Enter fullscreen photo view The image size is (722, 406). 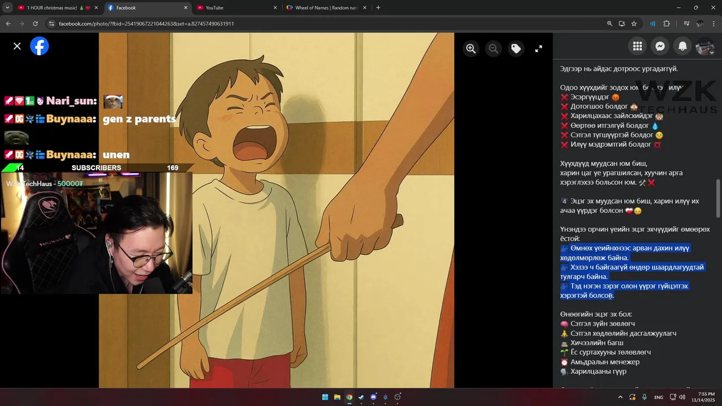tap(539, 48)
